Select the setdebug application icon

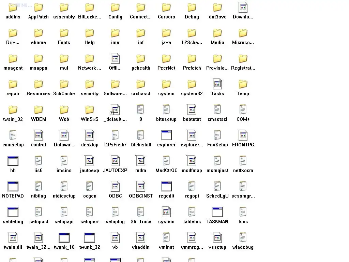click(x=13, y=212)
